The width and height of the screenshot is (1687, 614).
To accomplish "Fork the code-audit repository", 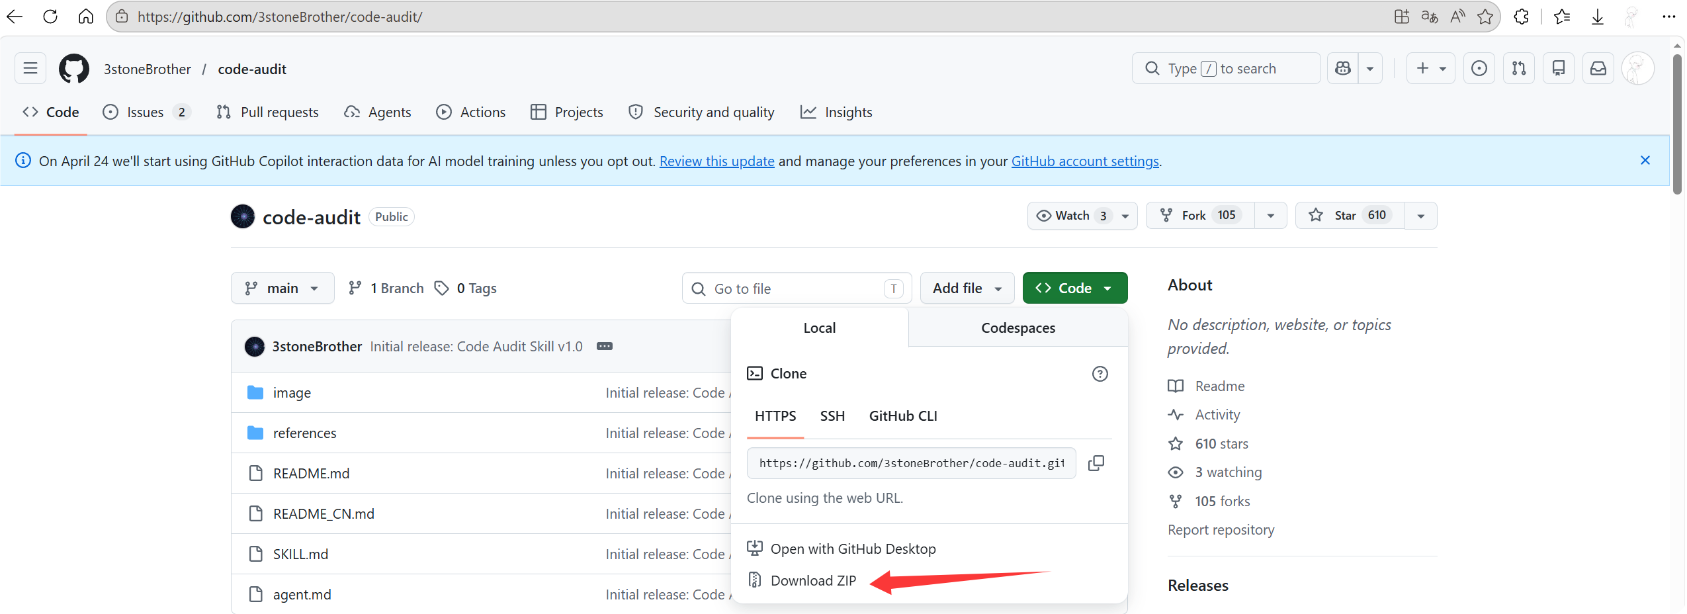I will coord(1201,216).
